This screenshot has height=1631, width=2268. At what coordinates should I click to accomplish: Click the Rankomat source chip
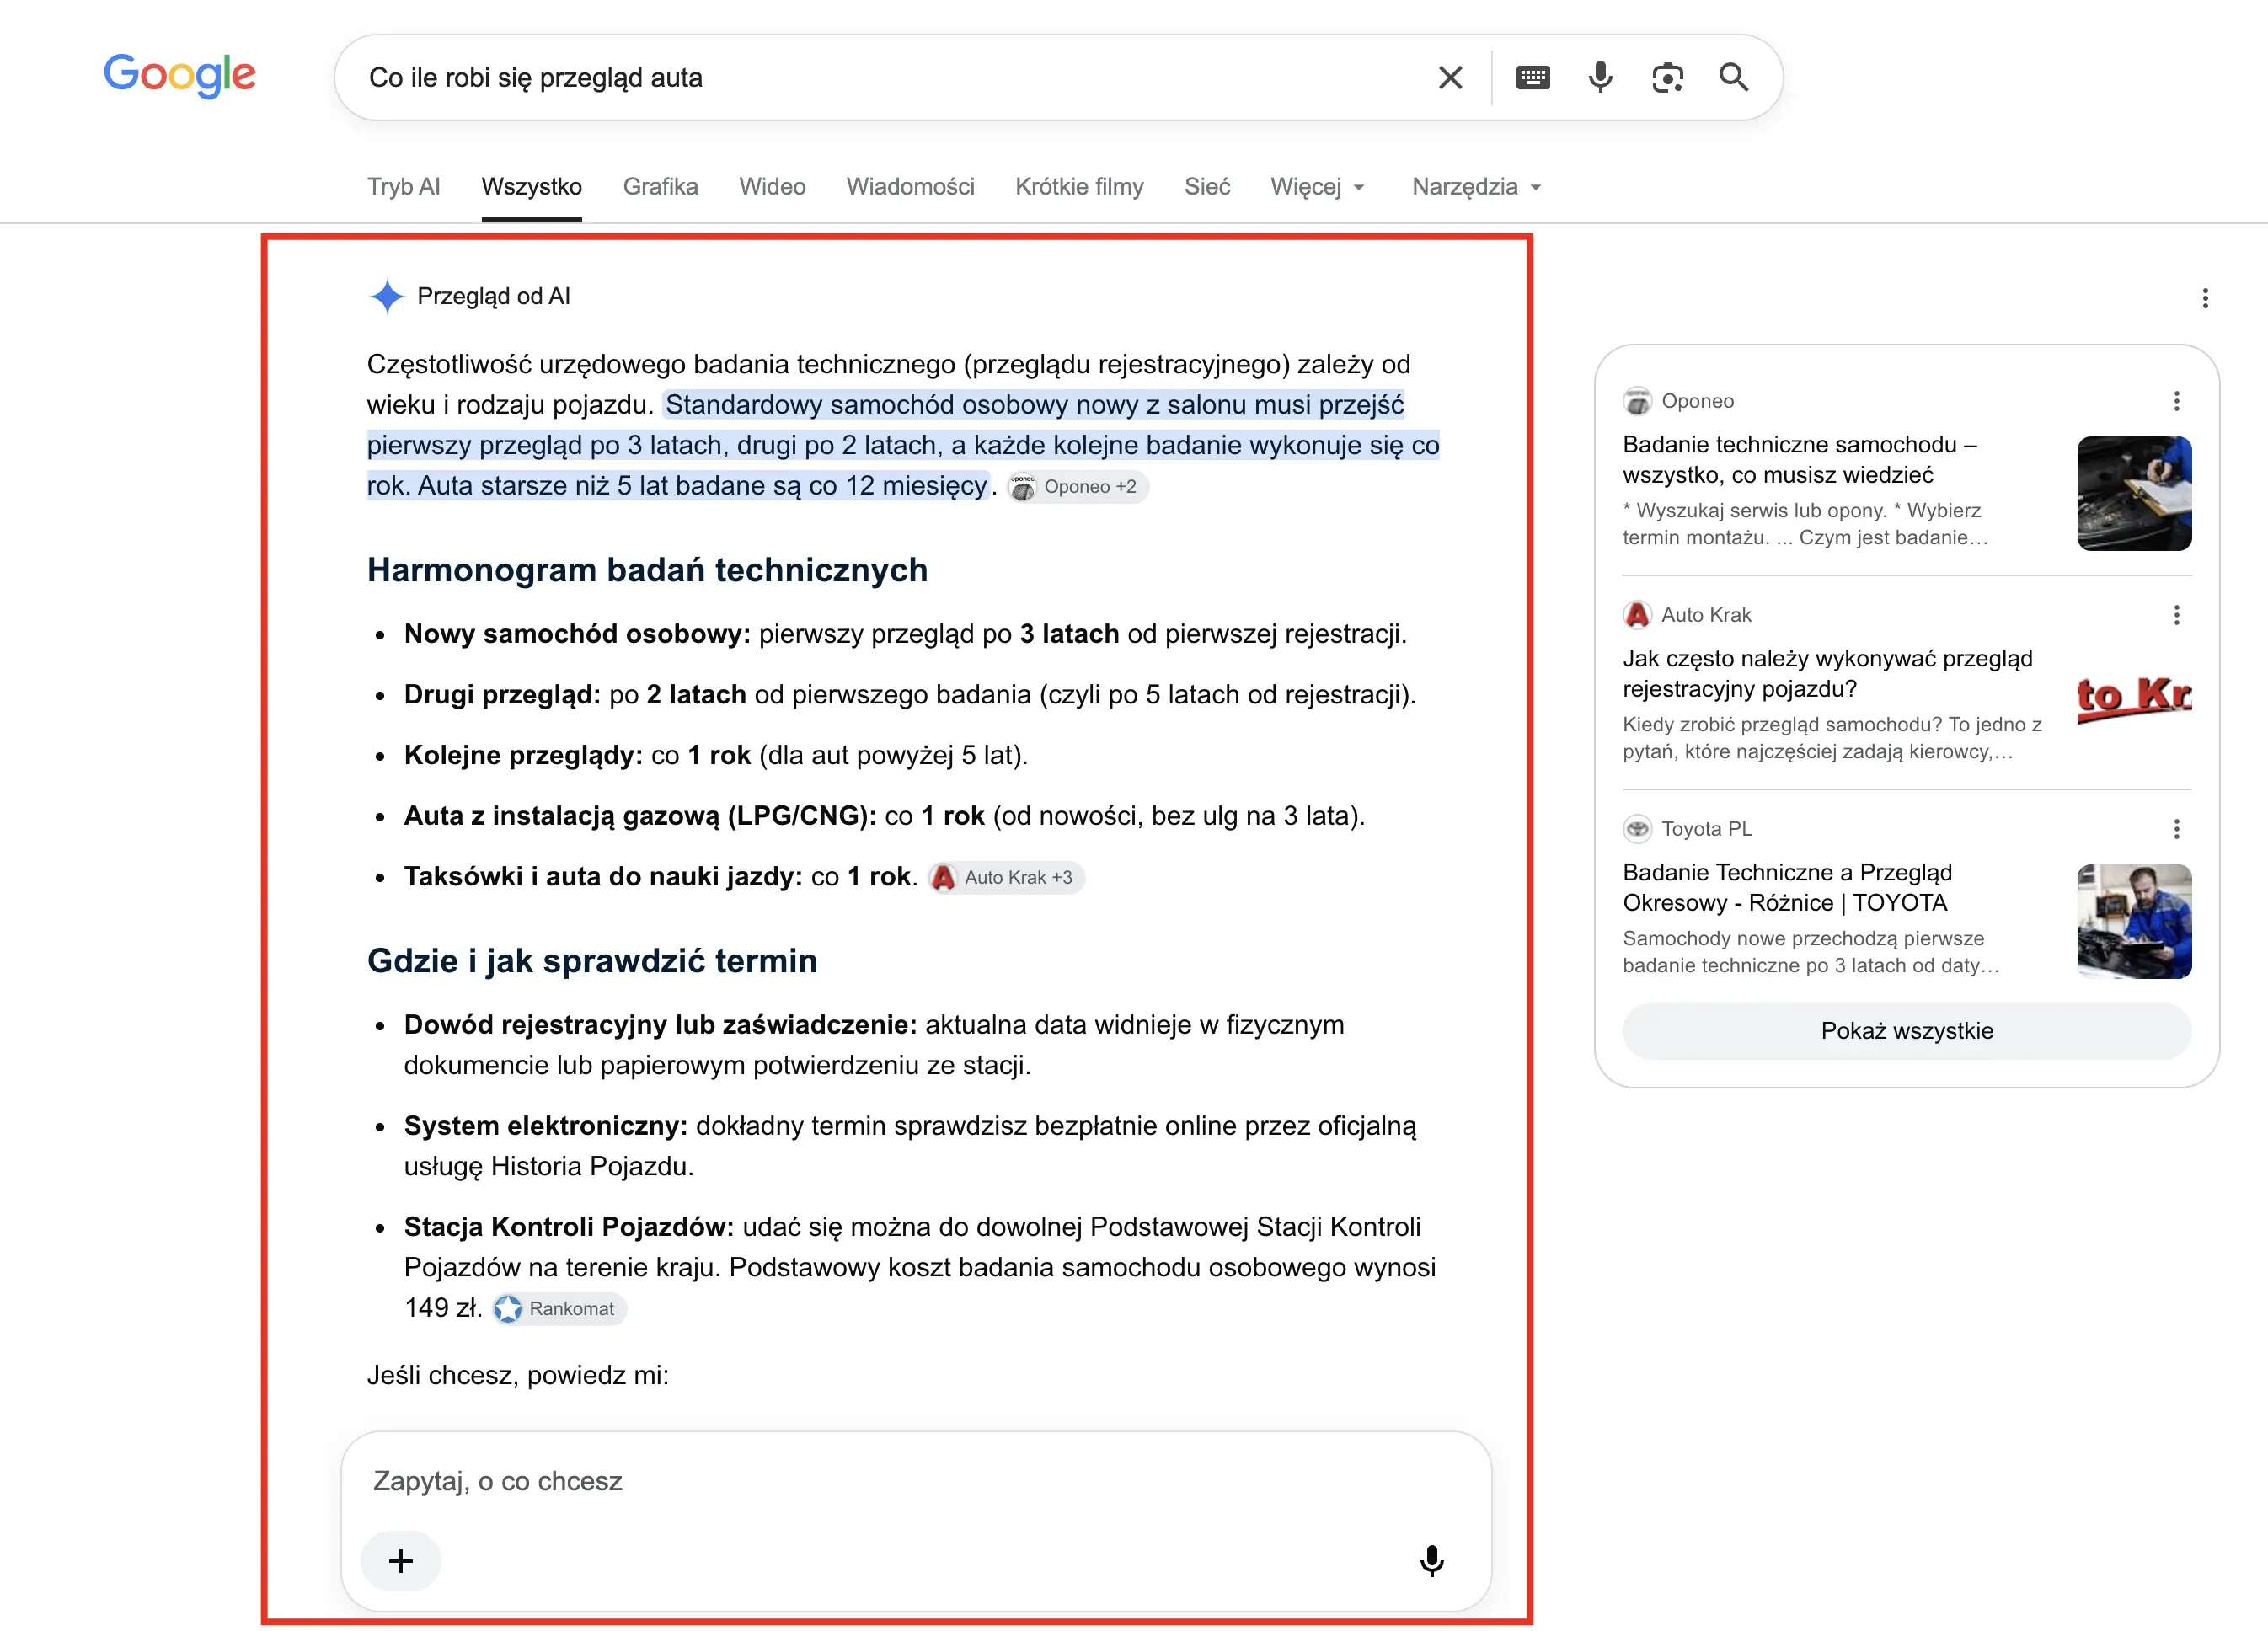[x=559, y=1309]
